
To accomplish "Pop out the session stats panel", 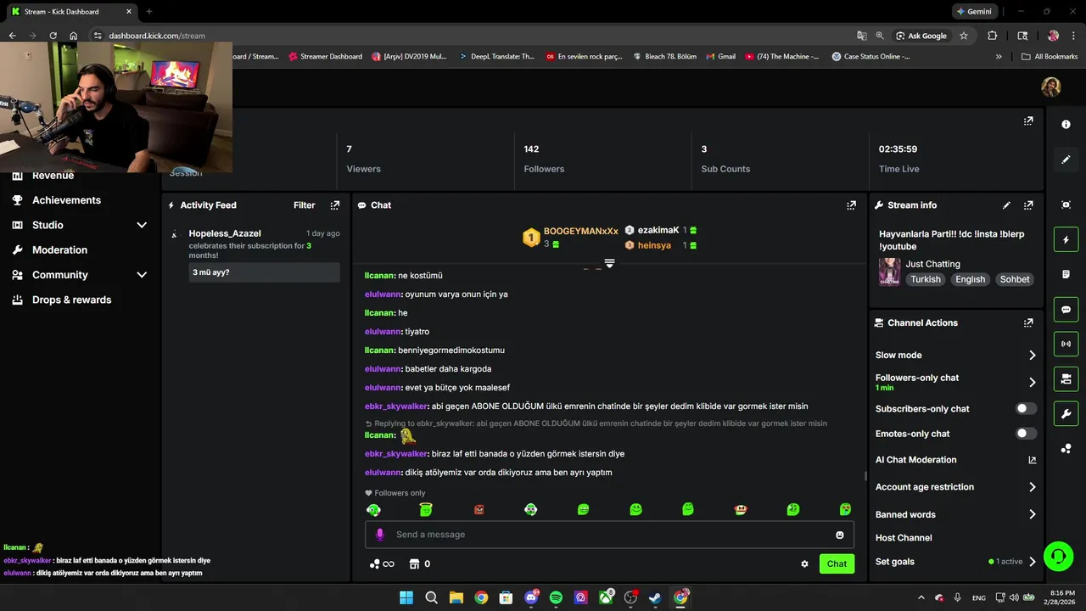I will pos(1028,121).
